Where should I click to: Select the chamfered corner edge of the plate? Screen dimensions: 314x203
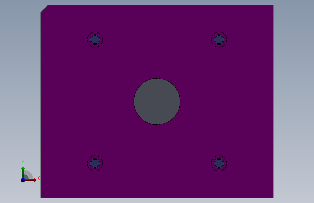[x=45, y=9]
